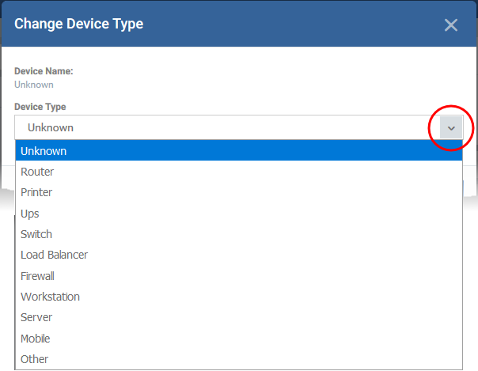Choose the highlighted Unknown option in list
The height and width of the screenshot is (371, 478).
239,151
